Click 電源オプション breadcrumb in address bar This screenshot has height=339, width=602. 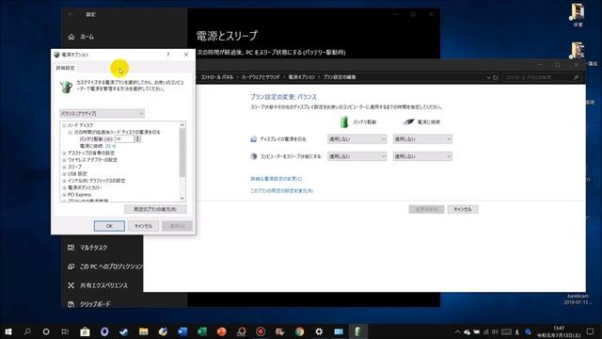301,77
